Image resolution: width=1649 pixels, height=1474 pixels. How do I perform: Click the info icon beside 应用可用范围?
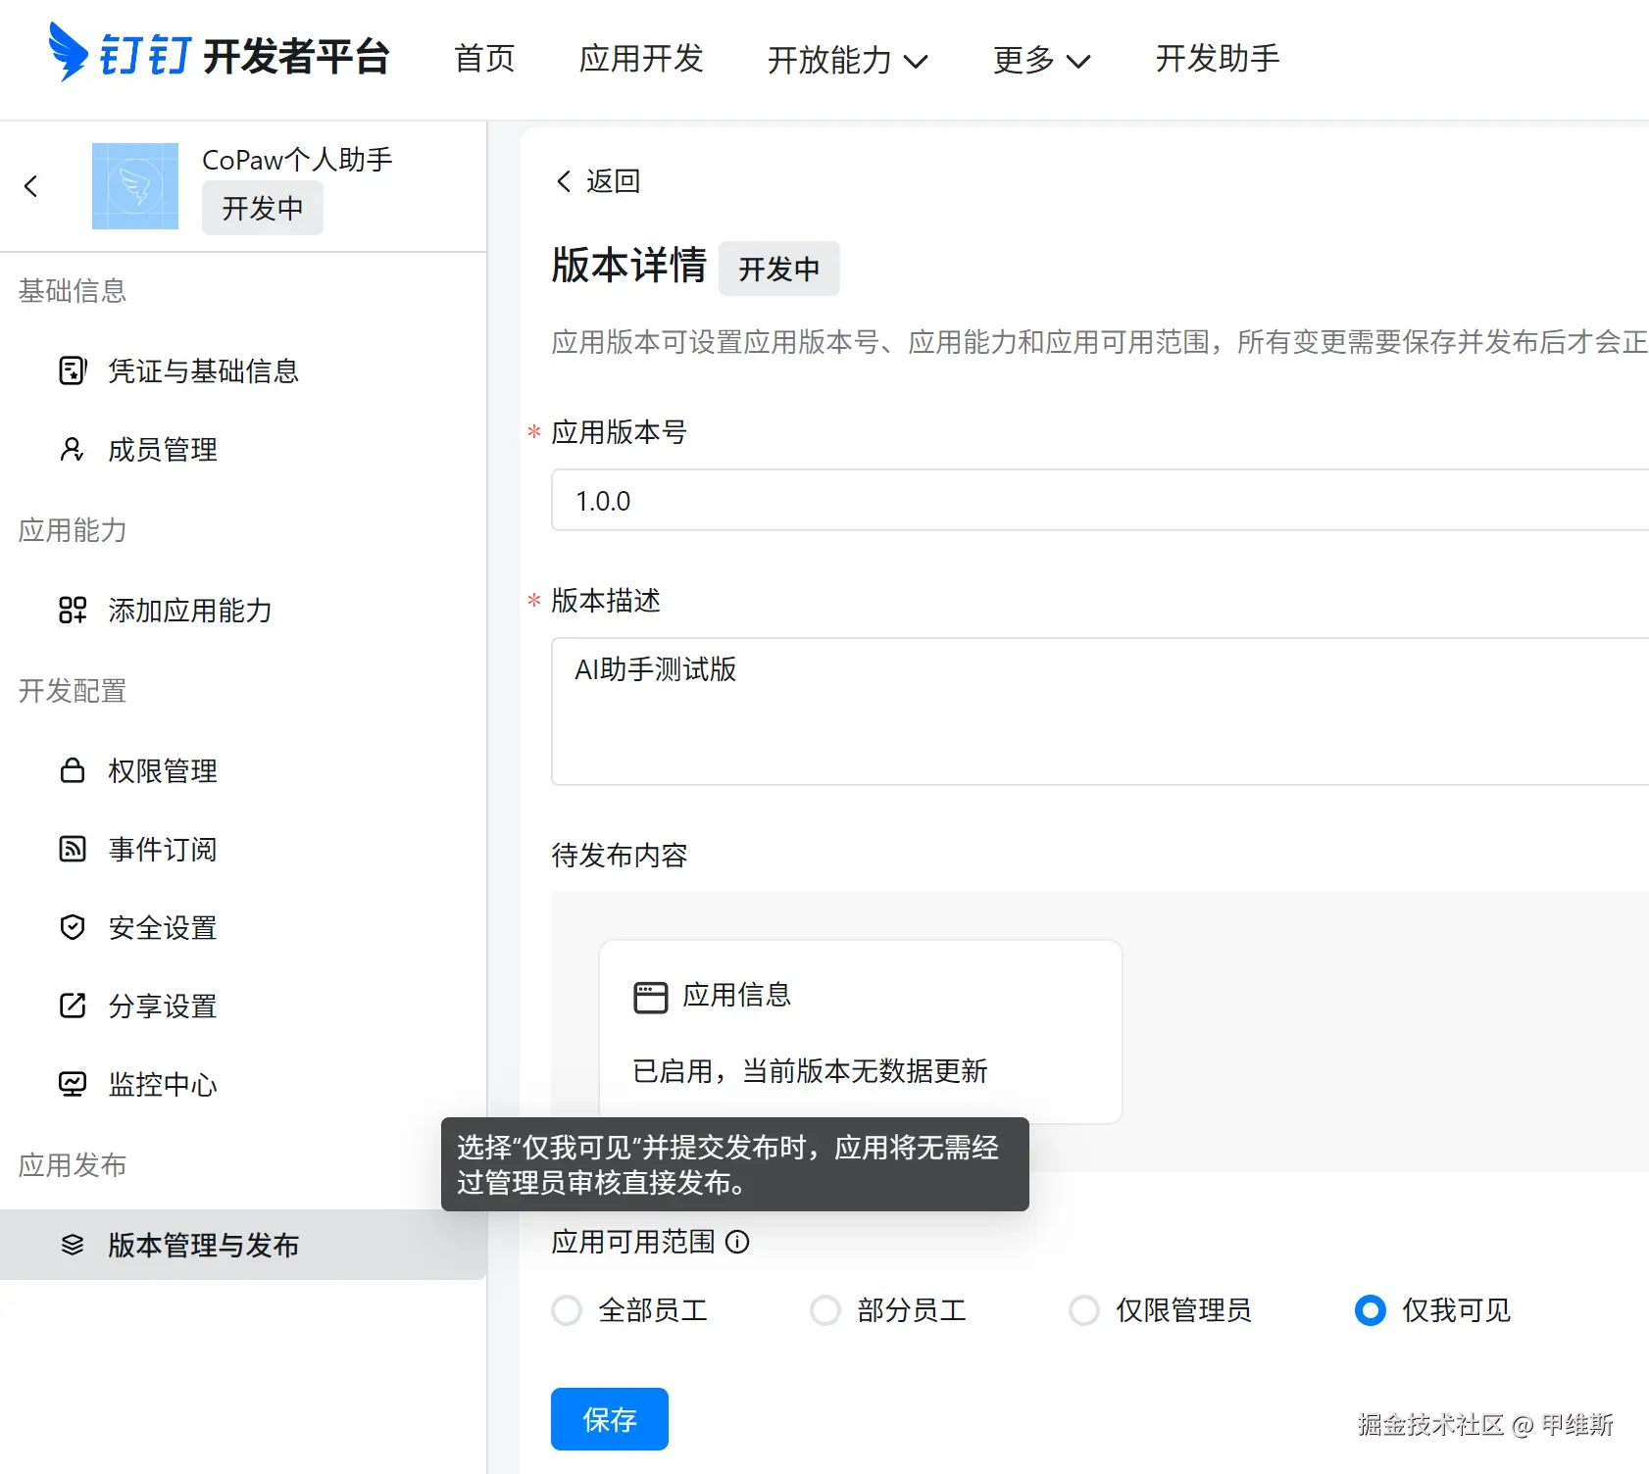[x=737, y=1242]
